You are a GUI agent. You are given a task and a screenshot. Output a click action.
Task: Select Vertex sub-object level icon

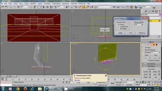[x=145, y=45]
